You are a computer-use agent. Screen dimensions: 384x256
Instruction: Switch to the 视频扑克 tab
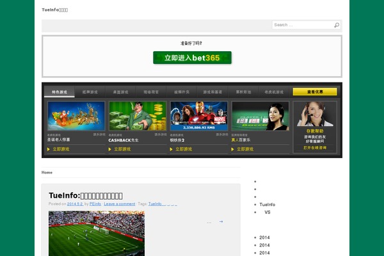point(182,92)
